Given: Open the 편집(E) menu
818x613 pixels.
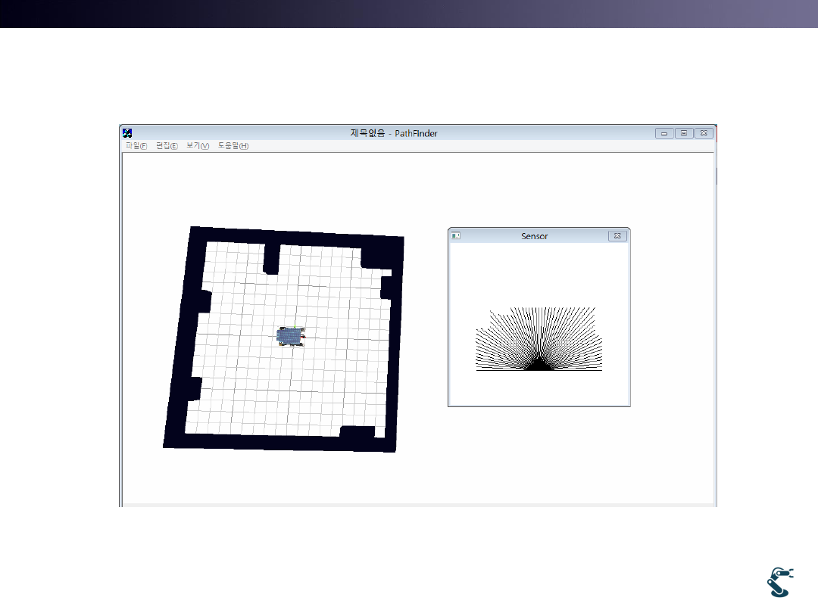Looking at the screenshot, I should pos(167,146).
